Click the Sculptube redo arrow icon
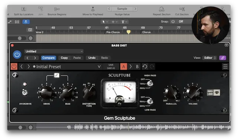This screenshot has width=238, height=140. 152,66
